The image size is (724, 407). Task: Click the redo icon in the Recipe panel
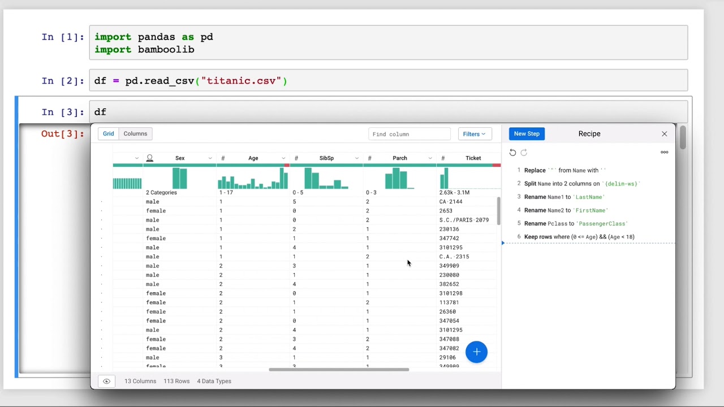pyautogui.click(x=524, y=152)
